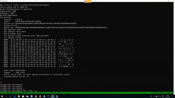This screenshot has width=175, height=98.
Task: Click 'TLS session ticket lifetime hint' line
Action: [26, 36]
